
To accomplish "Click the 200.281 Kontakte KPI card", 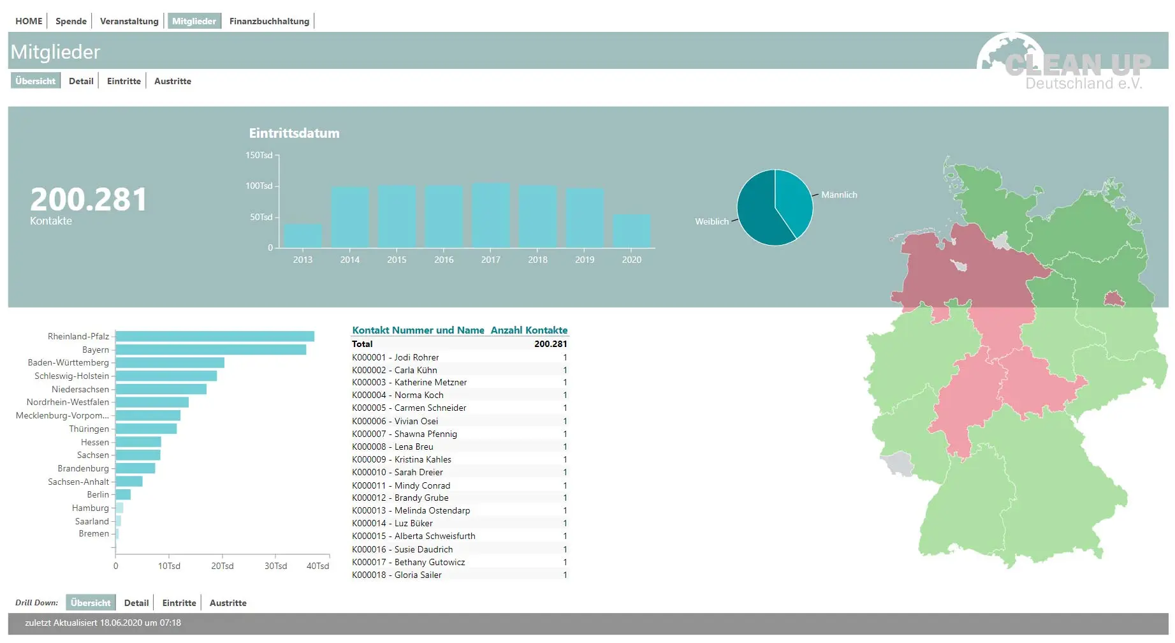I will (88, 205).
